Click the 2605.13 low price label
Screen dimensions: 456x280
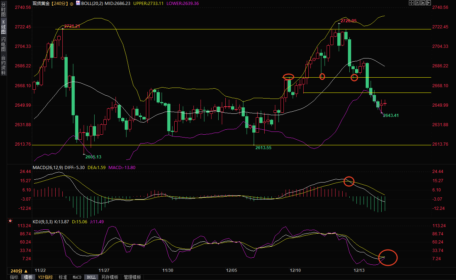(94, 157)
